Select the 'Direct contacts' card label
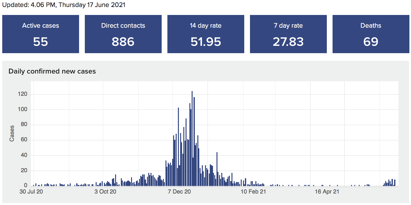 coord(123,26)
